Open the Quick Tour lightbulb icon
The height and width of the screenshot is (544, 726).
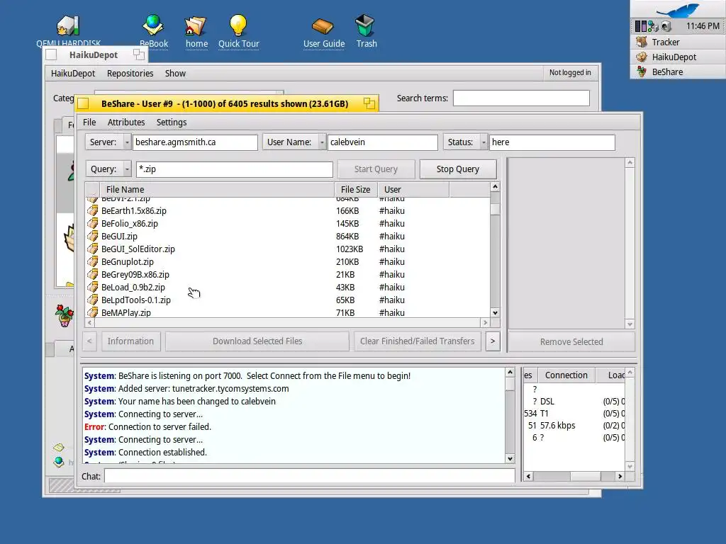tap(238, 25)
